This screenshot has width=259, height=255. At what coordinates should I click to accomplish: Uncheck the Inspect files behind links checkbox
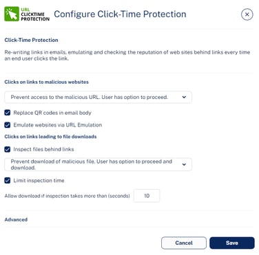coord(8,149)
